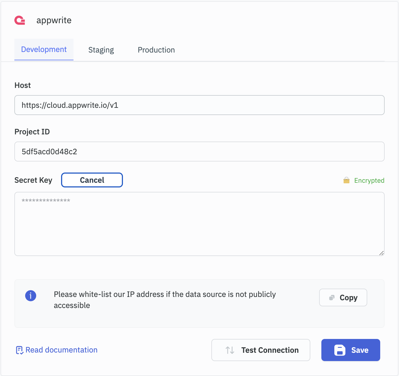Select the Production environment tab
Screen dimensions: 399x376
(156, 50)
